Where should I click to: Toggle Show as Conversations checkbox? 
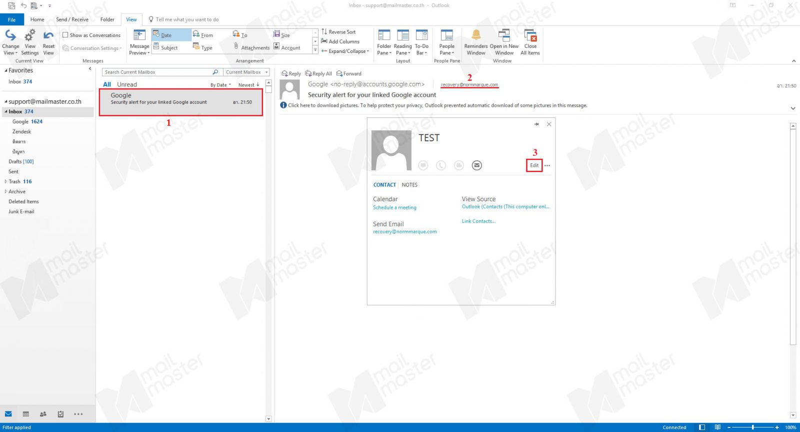coord(65,35)
